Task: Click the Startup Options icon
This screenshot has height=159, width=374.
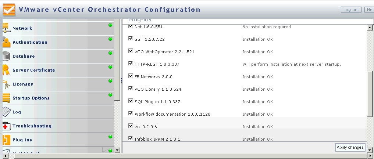Action: point(6,98)
